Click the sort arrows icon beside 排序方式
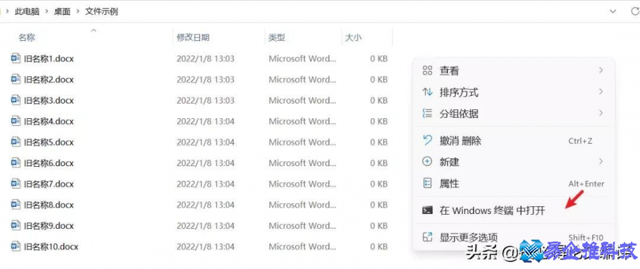 pyautogui.click(x=428, y=92)
